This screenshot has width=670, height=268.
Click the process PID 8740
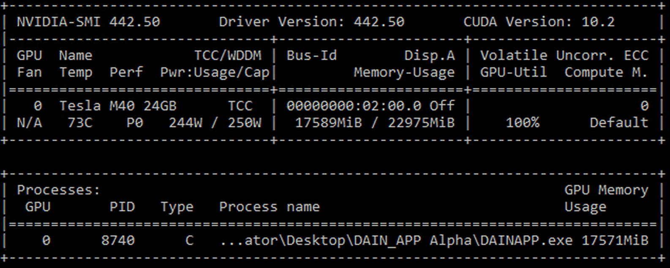point(118,241)
